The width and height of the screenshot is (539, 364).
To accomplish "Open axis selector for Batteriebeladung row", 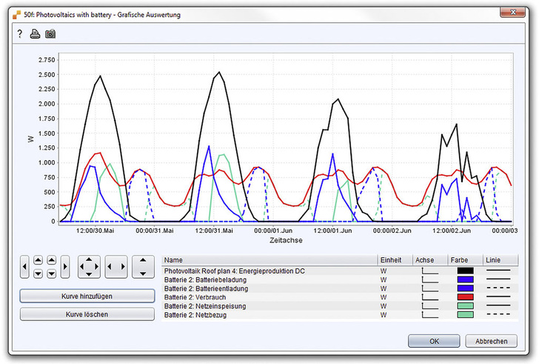I will [x=429, y=280].
